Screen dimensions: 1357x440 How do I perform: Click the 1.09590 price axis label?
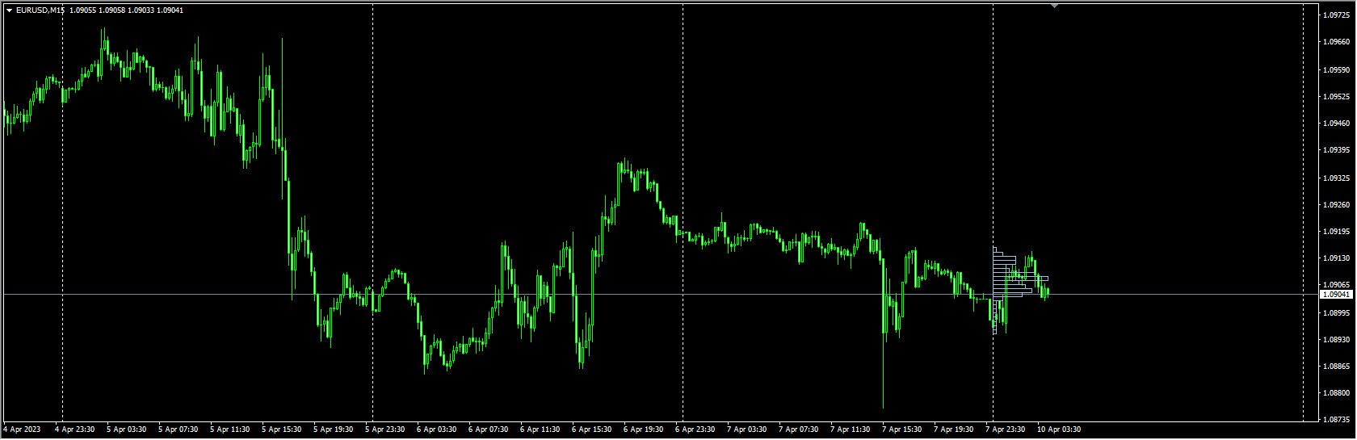click(x=1338, y=69)
